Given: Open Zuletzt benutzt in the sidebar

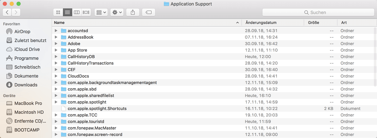Looking at the screenshot, I should point(26,40).
